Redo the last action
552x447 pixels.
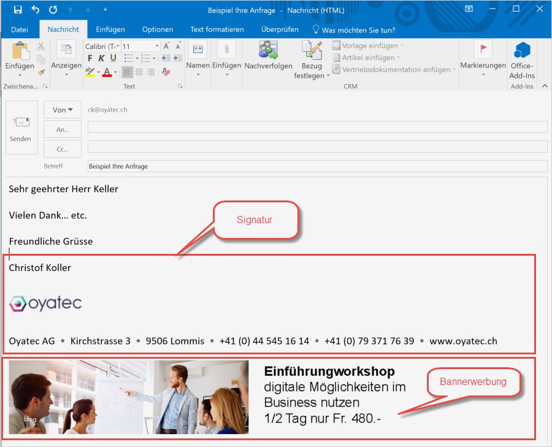click(53, 9)
